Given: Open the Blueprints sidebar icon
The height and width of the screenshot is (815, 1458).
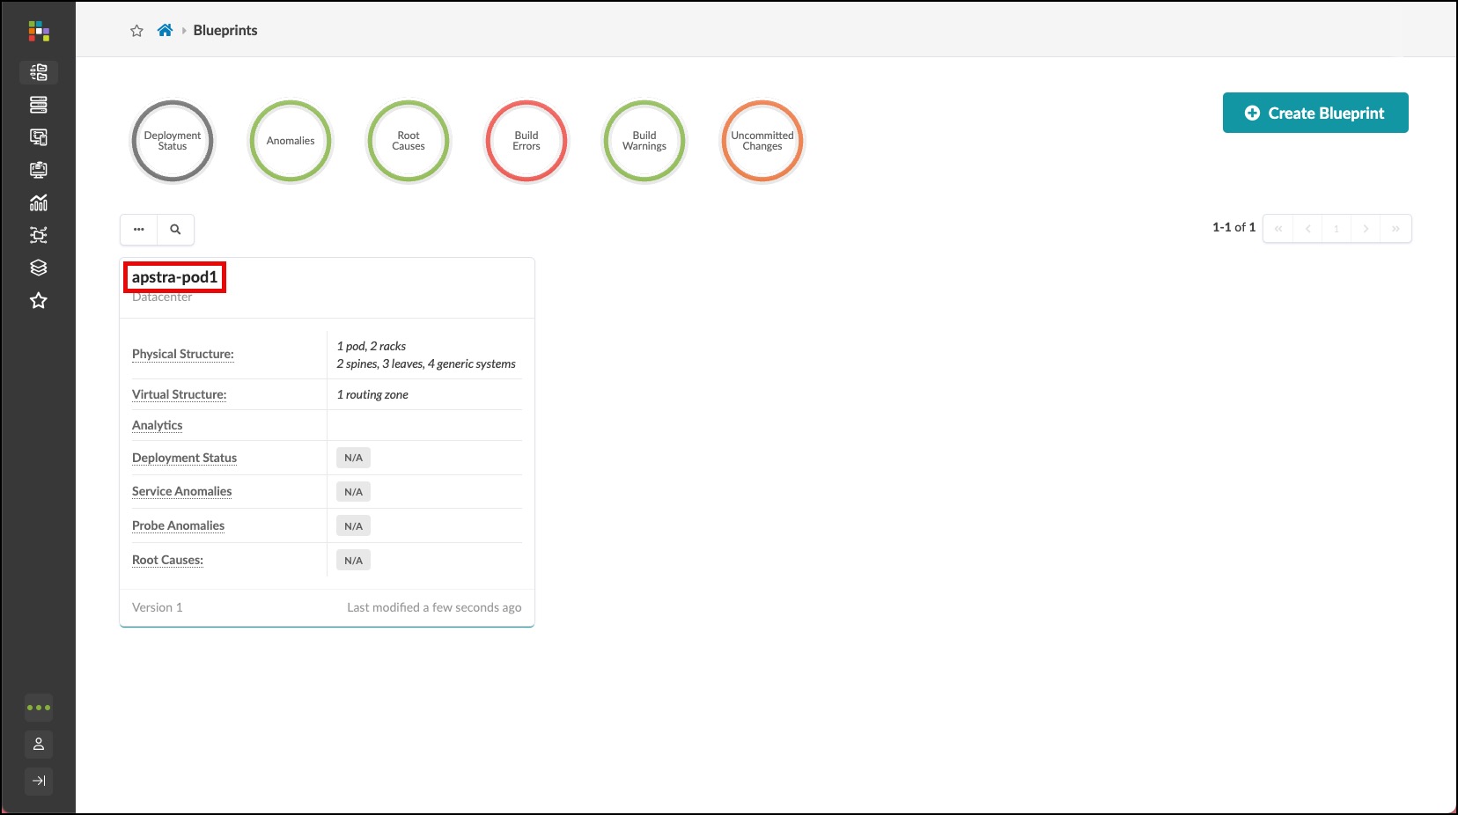Looking at the screenshot, I should [39, 72].
